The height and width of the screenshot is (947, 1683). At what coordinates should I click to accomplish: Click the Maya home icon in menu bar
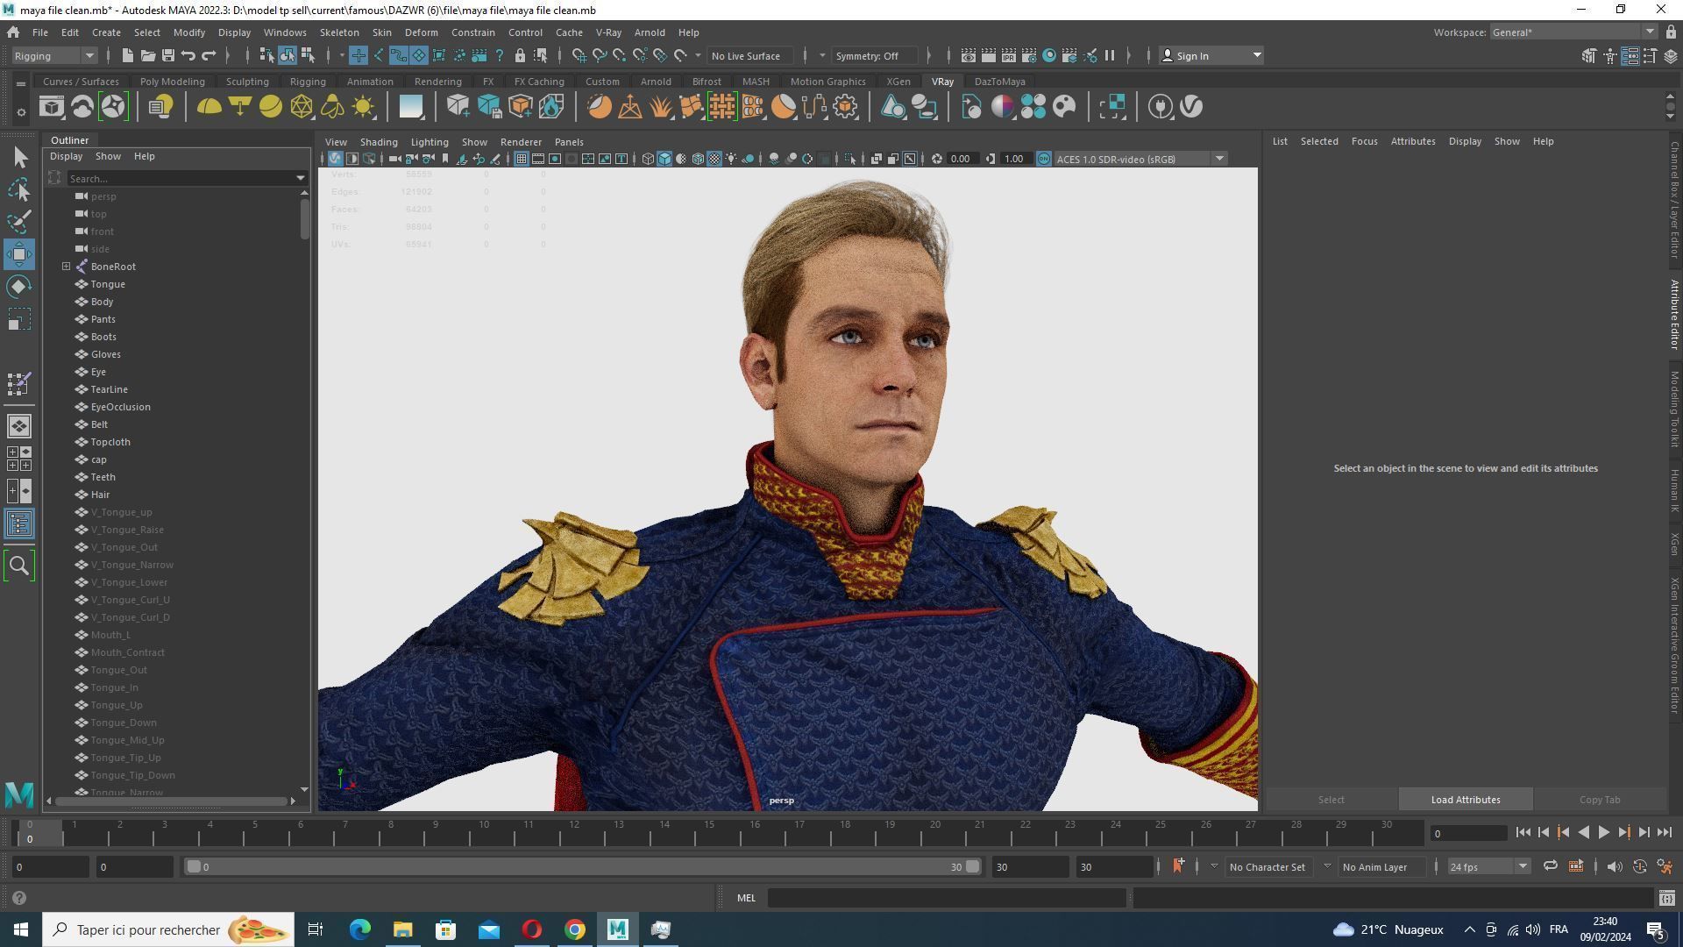pos(13,32)
